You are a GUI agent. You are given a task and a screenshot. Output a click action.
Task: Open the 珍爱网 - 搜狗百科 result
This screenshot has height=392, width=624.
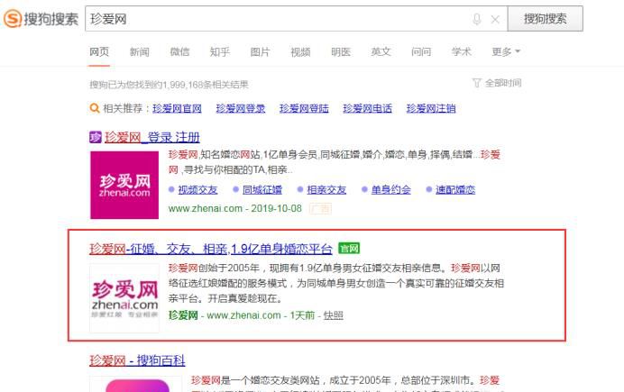(x=137, y=360)
